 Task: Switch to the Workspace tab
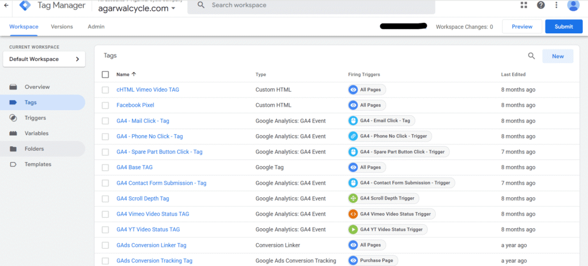tap(24, 26)
